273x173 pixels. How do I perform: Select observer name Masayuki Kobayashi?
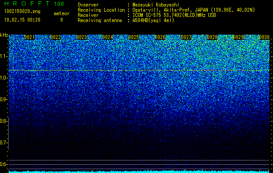coord(156,5)
